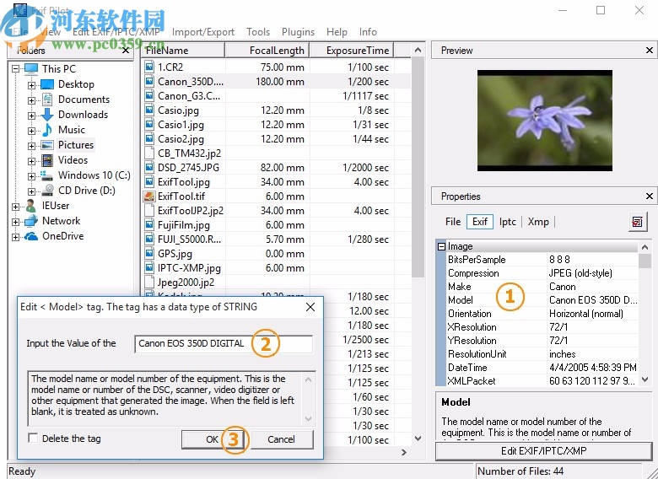658x479 pixels.
Task: Click the file icon of FujiFilm.jpg
Action: point(149,225)
